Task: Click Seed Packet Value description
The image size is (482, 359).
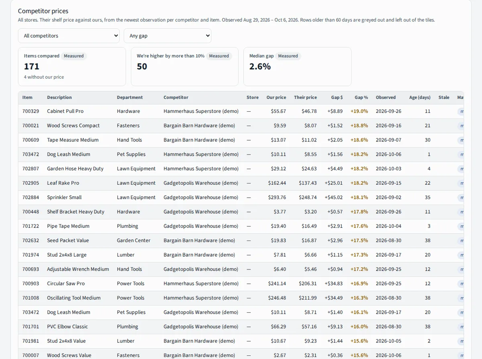Action: pyautogui.click(x=68, y=241)
